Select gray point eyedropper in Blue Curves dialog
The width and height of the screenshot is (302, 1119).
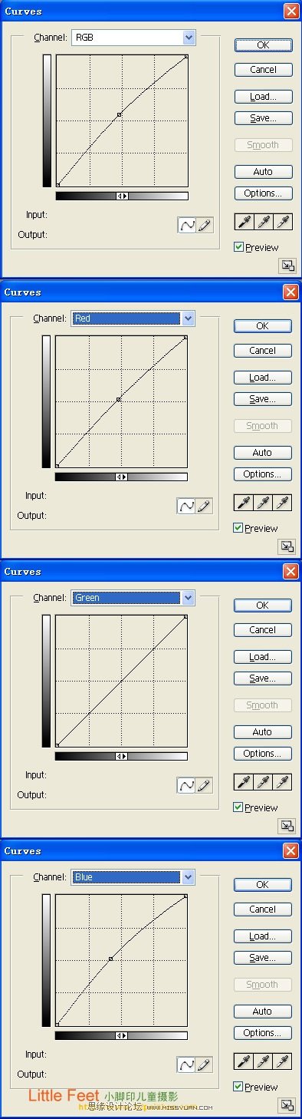(263, 1062)
